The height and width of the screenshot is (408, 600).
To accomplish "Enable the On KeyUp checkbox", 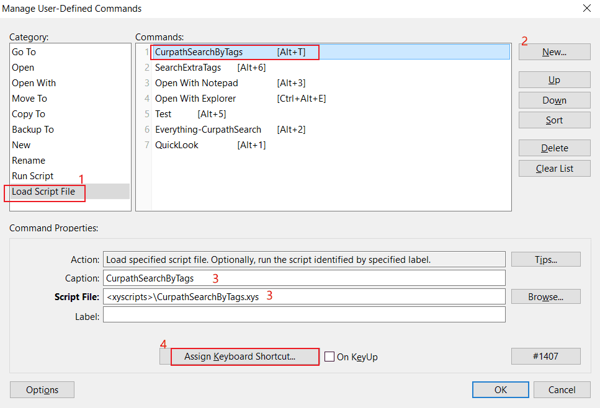I will coord(329,357).
